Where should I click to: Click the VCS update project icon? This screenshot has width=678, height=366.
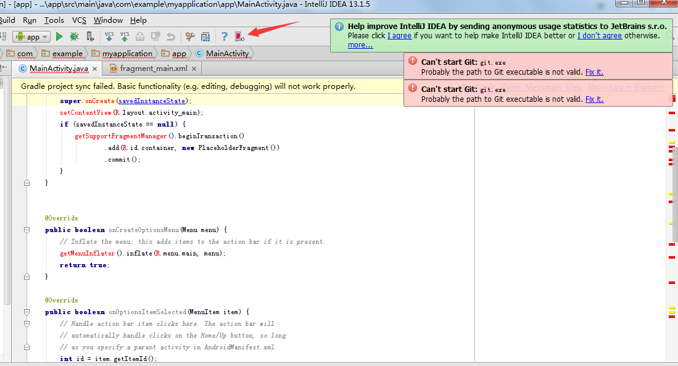pos(109,37)
